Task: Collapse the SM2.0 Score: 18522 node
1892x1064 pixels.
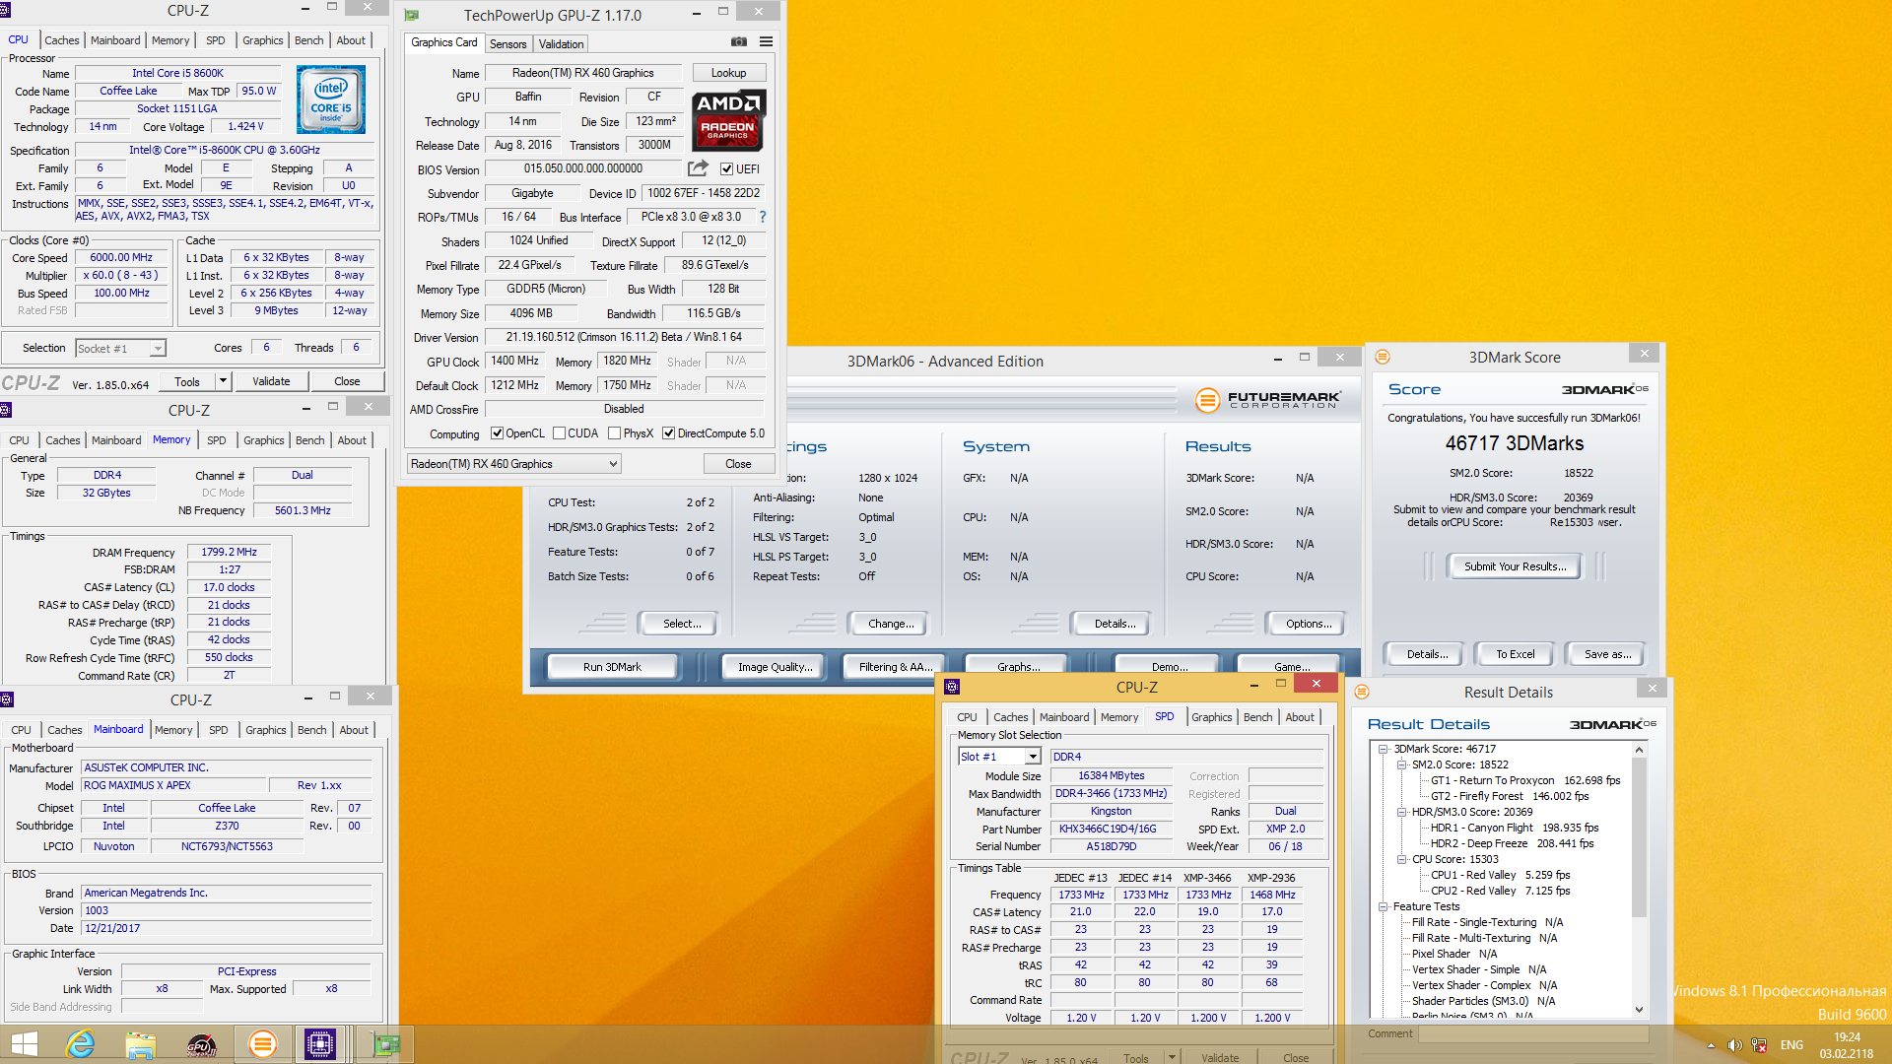Action: (1401, 765)
